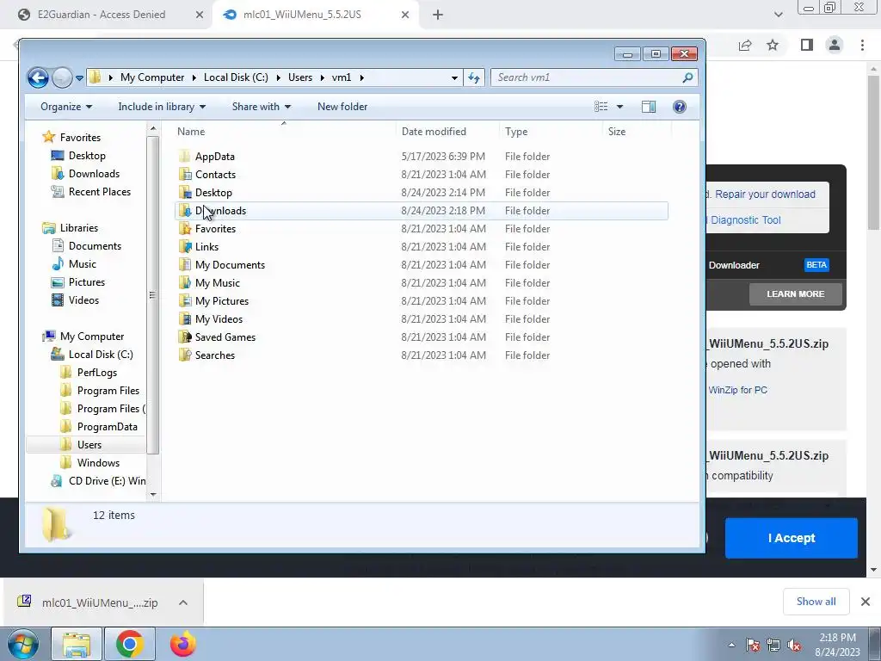881x661 pixels.
Task: Click Users segment in address breadcrumb
Action: 300,77
